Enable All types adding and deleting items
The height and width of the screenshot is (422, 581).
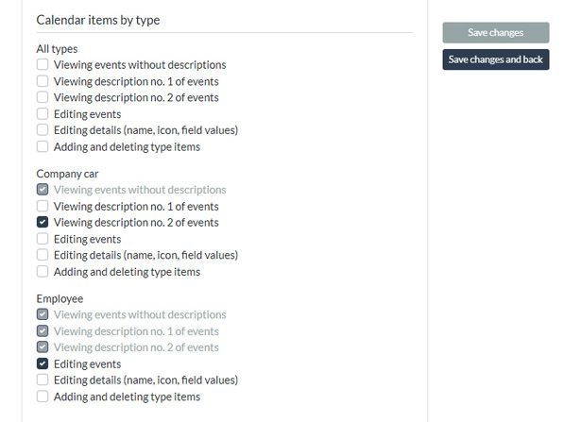(43, 146)
